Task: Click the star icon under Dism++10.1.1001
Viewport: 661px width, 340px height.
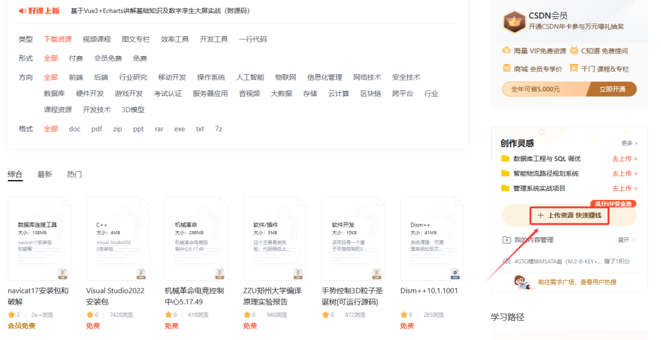Action: click(404, 315)
